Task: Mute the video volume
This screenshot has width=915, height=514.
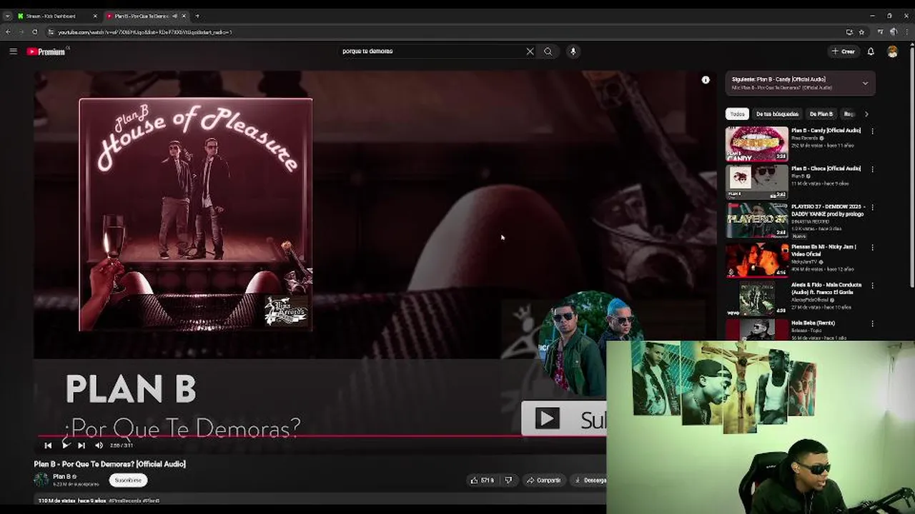Action: (99, 445)
